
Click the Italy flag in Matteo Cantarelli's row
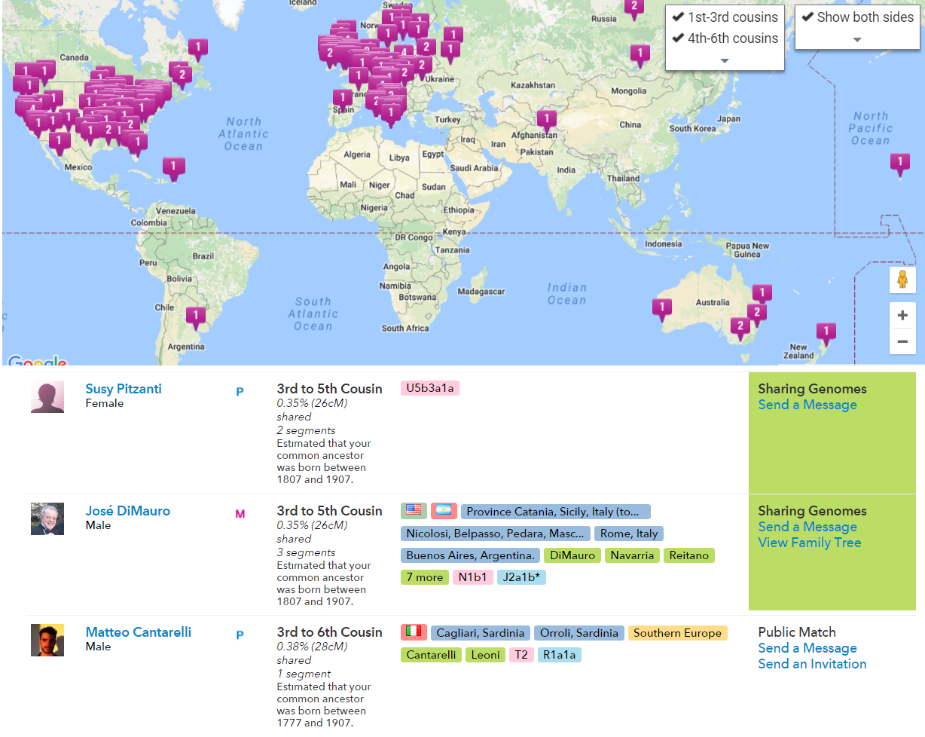(414, 631)
